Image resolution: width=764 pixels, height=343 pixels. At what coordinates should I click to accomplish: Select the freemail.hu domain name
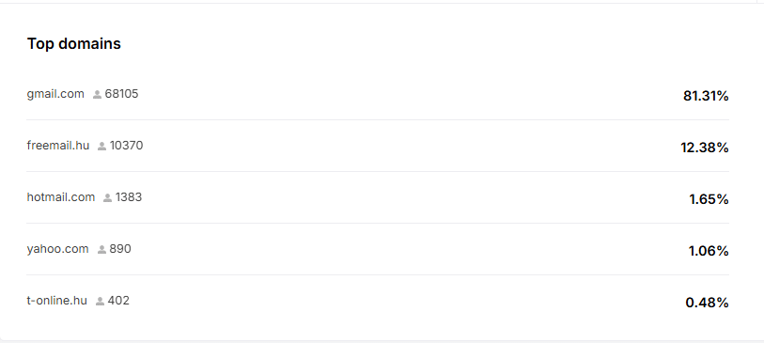(x=58, y=146)
